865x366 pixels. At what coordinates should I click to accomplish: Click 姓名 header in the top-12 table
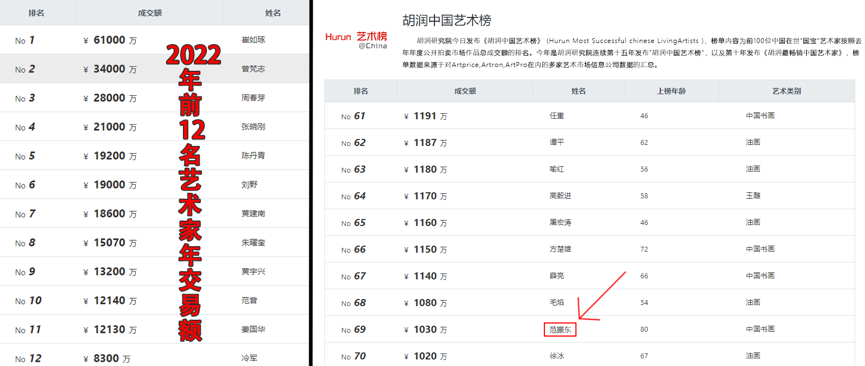[x=273, y=13]
